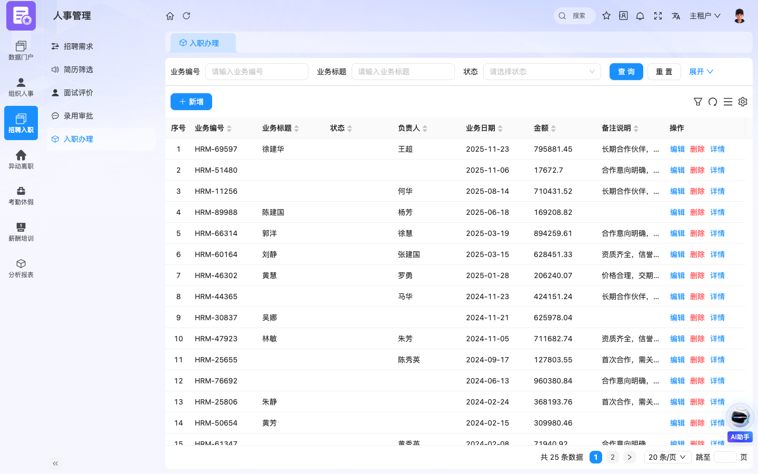The height and width of the screenshot is (474, 758).
Task: Select 录用审批 menu item
Action: coord(101,116)
